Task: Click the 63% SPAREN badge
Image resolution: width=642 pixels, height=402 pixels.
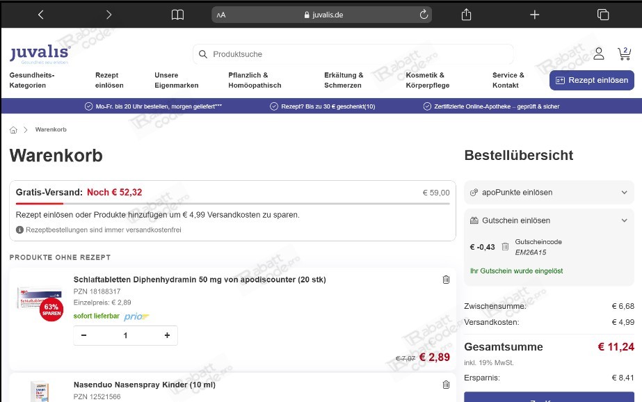Action: (51, 310)
